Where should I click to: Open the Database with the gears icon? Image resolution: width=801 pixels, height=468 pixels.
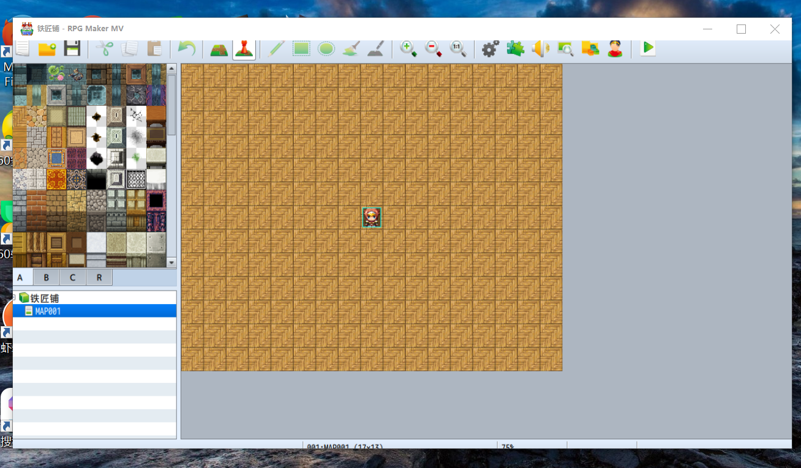click(x=491, y=48)
